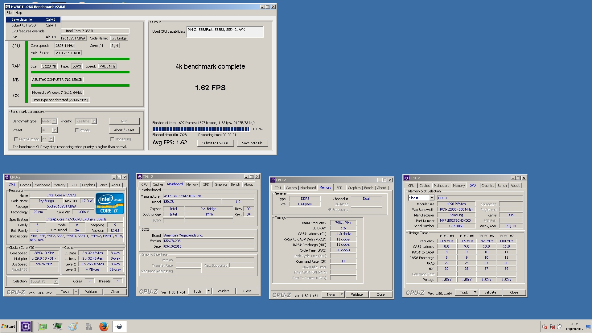Click the 1.62 FPS result text
Image resolution: width=592 pixels, height=333 pixels.
[210, 88]
